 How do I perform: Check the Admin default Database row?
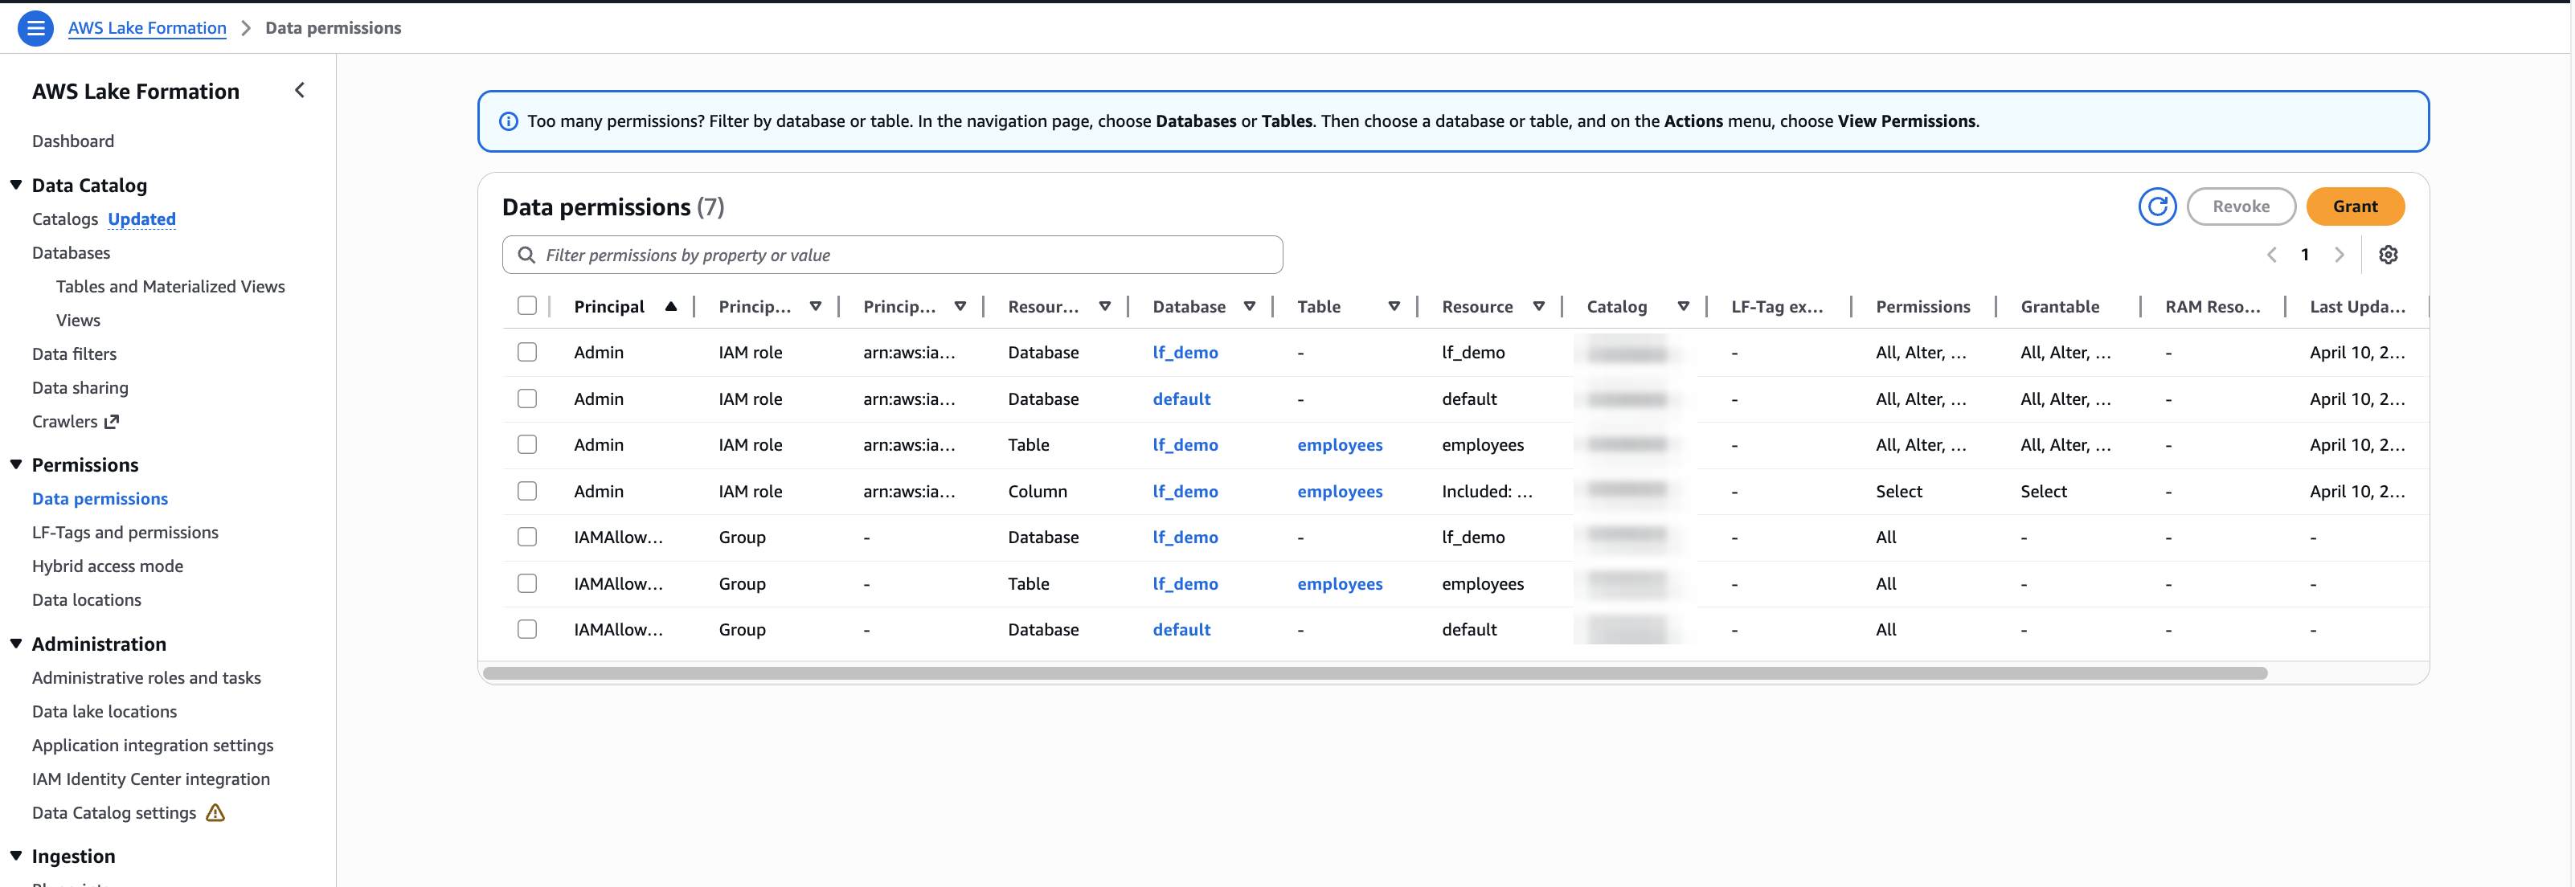tap(526, 399)
